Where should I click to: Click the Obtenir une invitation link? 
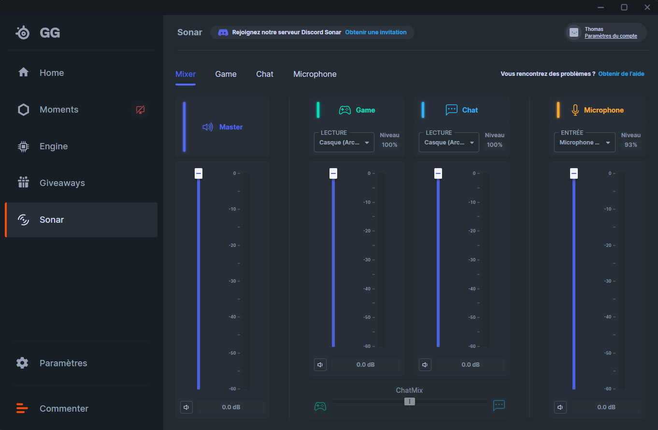376,32
